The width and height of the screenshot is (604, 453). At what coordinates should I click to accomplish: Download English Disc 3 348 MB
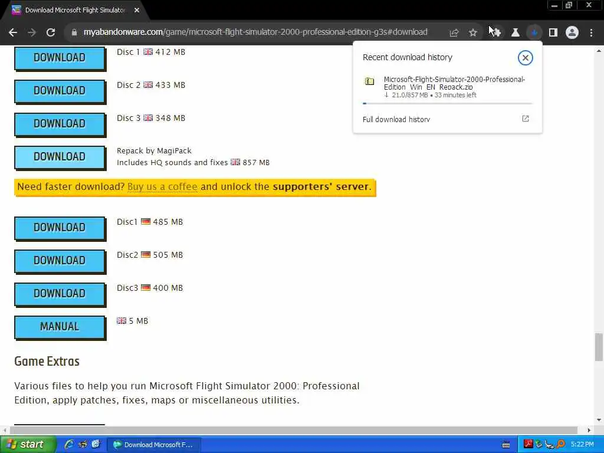[60, 124]
